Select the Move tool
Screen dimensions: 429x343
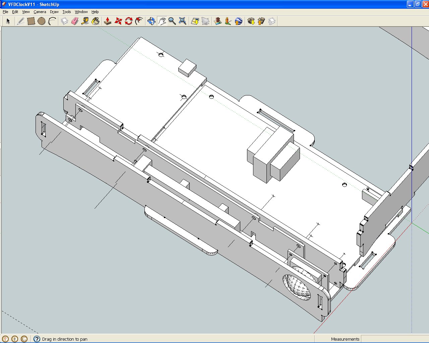tap(117, 21)
